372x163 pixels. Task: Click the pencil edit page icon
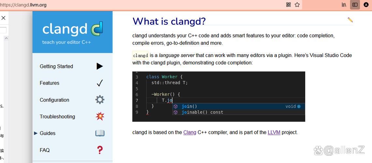point(350,20)
